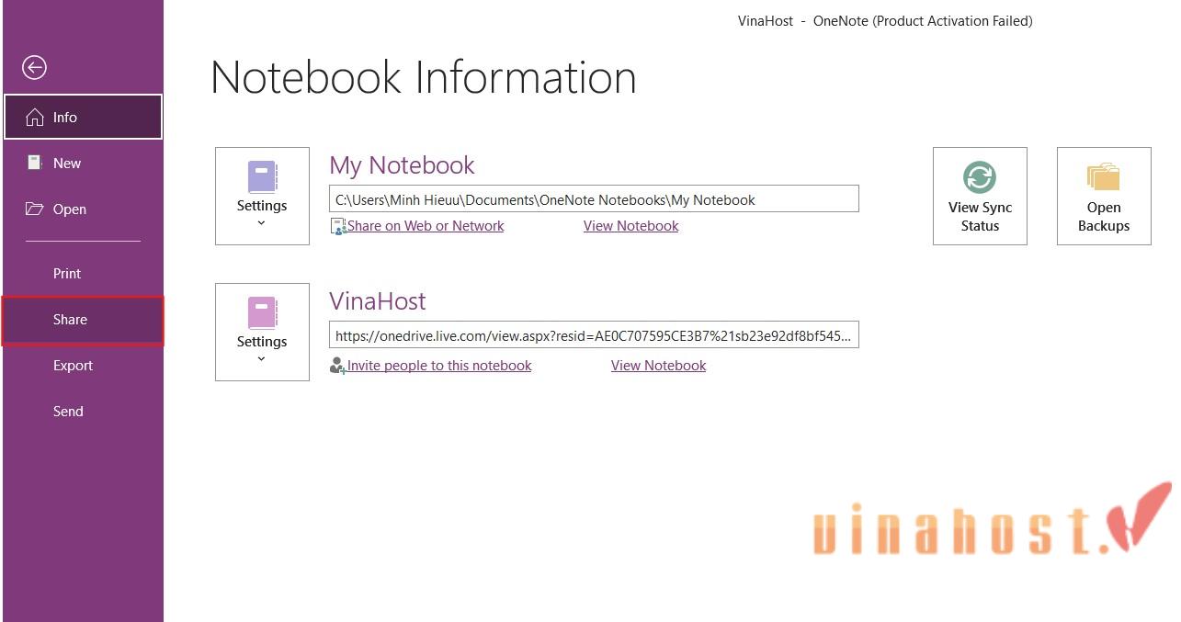Click the Share on Web notebook icon
Screen dimensions: 1181x622
point(338,226)
